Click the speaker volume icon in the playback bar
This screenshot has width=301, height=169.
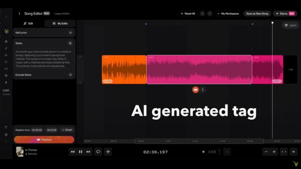click(293, 152)
